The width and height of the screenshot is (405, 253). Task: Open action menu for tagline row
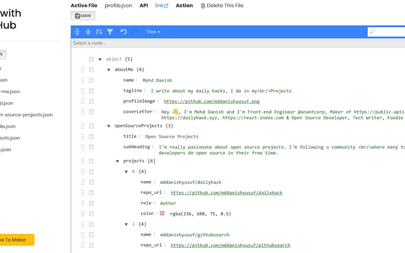click(x=91, y=91)
